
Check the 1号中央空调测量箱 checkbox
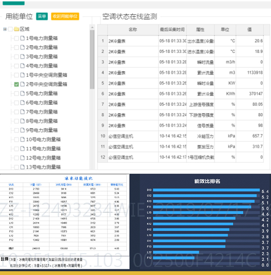click(16, 75)
